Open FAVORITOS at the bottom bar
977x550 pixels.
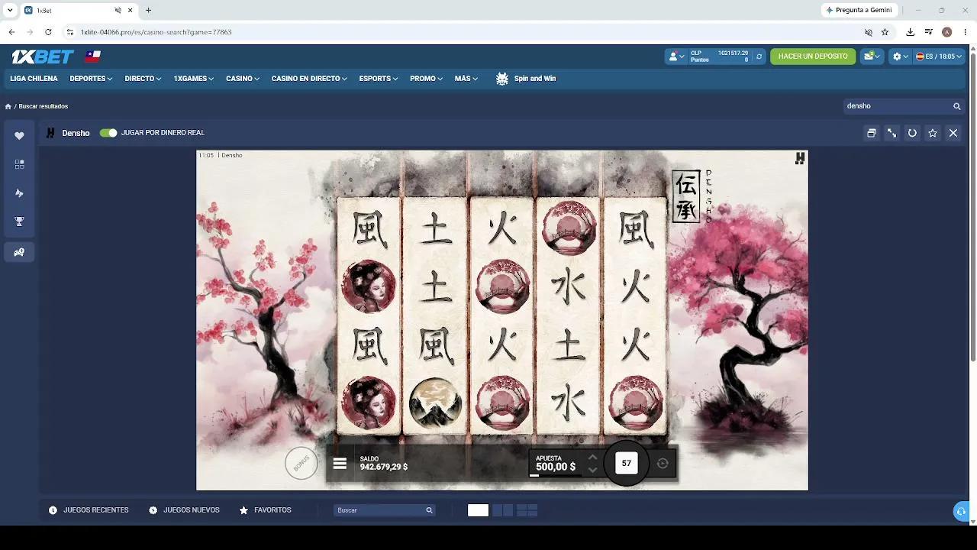point(265,510)
